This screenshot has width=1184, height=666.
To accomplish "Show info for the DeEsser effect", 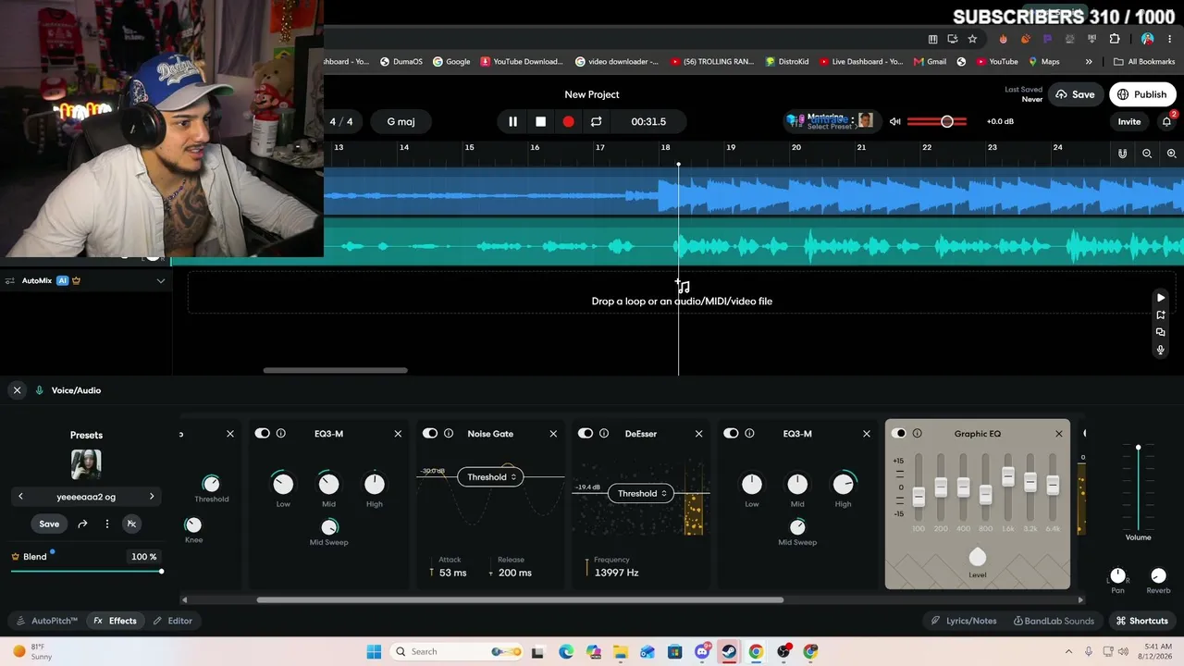I will point(604,433).
